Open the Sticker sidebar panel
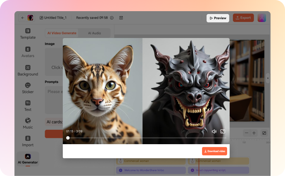Image resolution: width=285 pixels, height=176 pixels. point(28,88)
